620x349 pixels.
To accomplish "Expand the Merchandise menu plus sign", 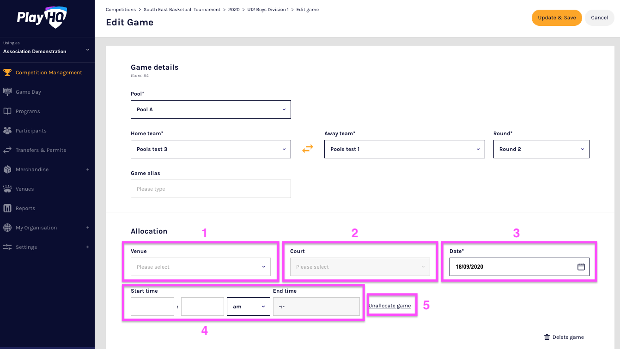I will click(x=88, y=169).
